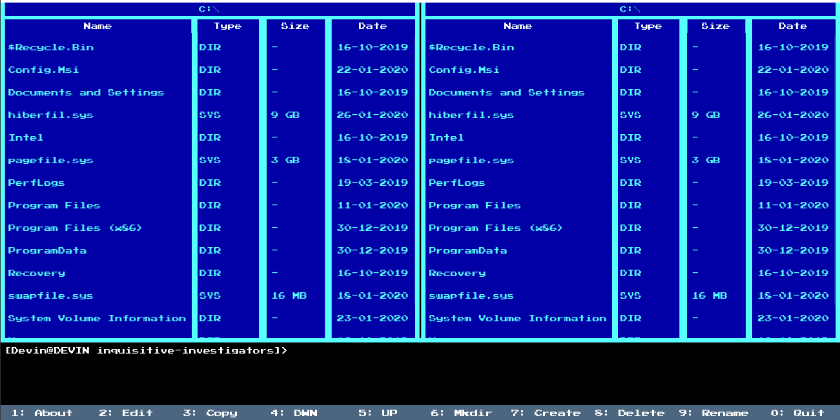Click the DWN command in bottom bar
The width and height of the screenshot is (840, 420).
click(x=294, y=413)
